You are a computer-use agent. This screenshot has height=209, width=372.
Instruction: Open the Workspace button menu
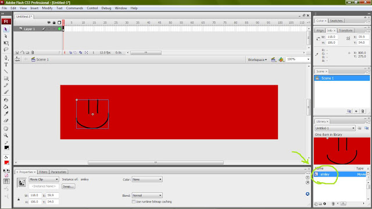(257, 60)
